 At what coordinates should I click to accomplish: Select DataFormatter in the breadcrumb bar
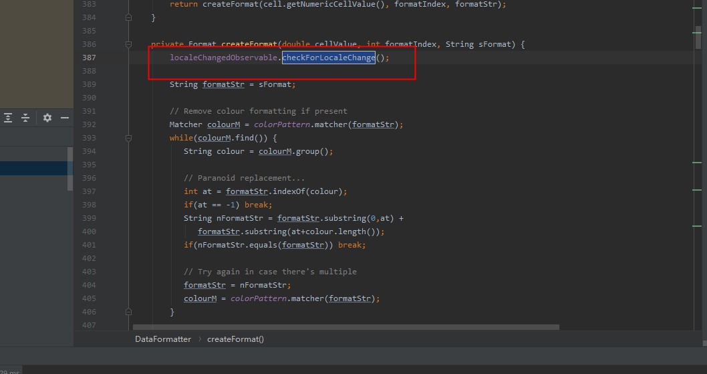[163, 339]
